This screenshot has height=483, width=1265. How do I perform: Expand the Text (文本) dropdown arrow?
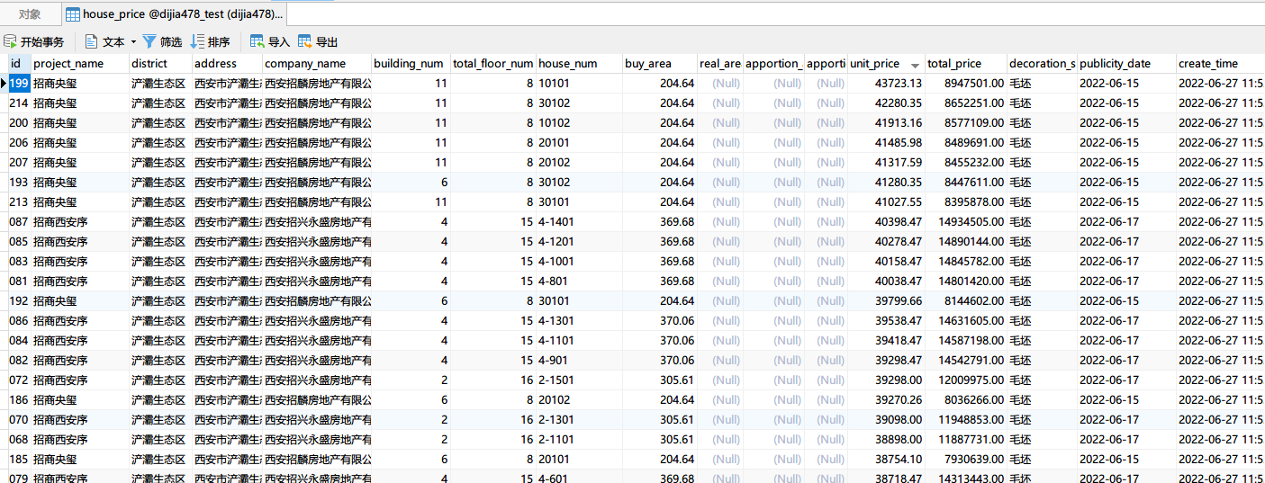pyautogui.click(x=133, y=42)
